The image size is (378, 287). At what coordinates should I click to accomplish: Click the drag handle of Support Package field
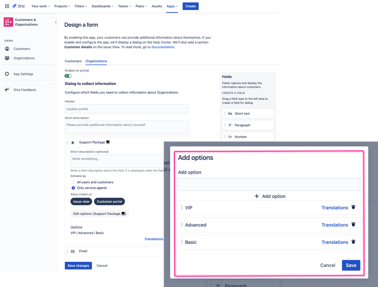[x=67, y=143]
